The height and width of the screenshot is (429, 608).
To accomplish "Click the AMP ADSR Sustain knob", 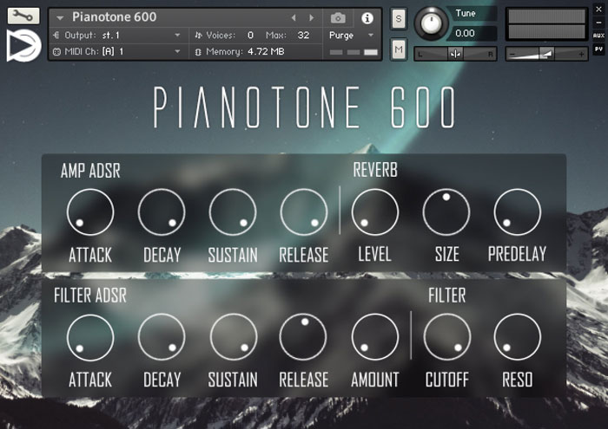I will pos(233,212).
